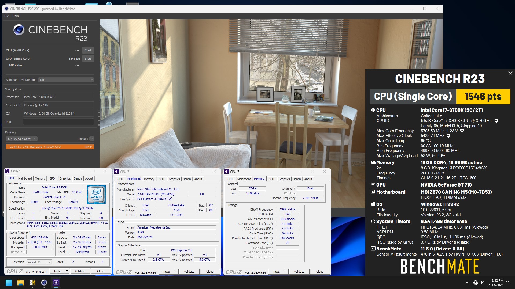The image size is (515, 289).
Task: Open BenchMate taskbar icon
Action: 32,283
